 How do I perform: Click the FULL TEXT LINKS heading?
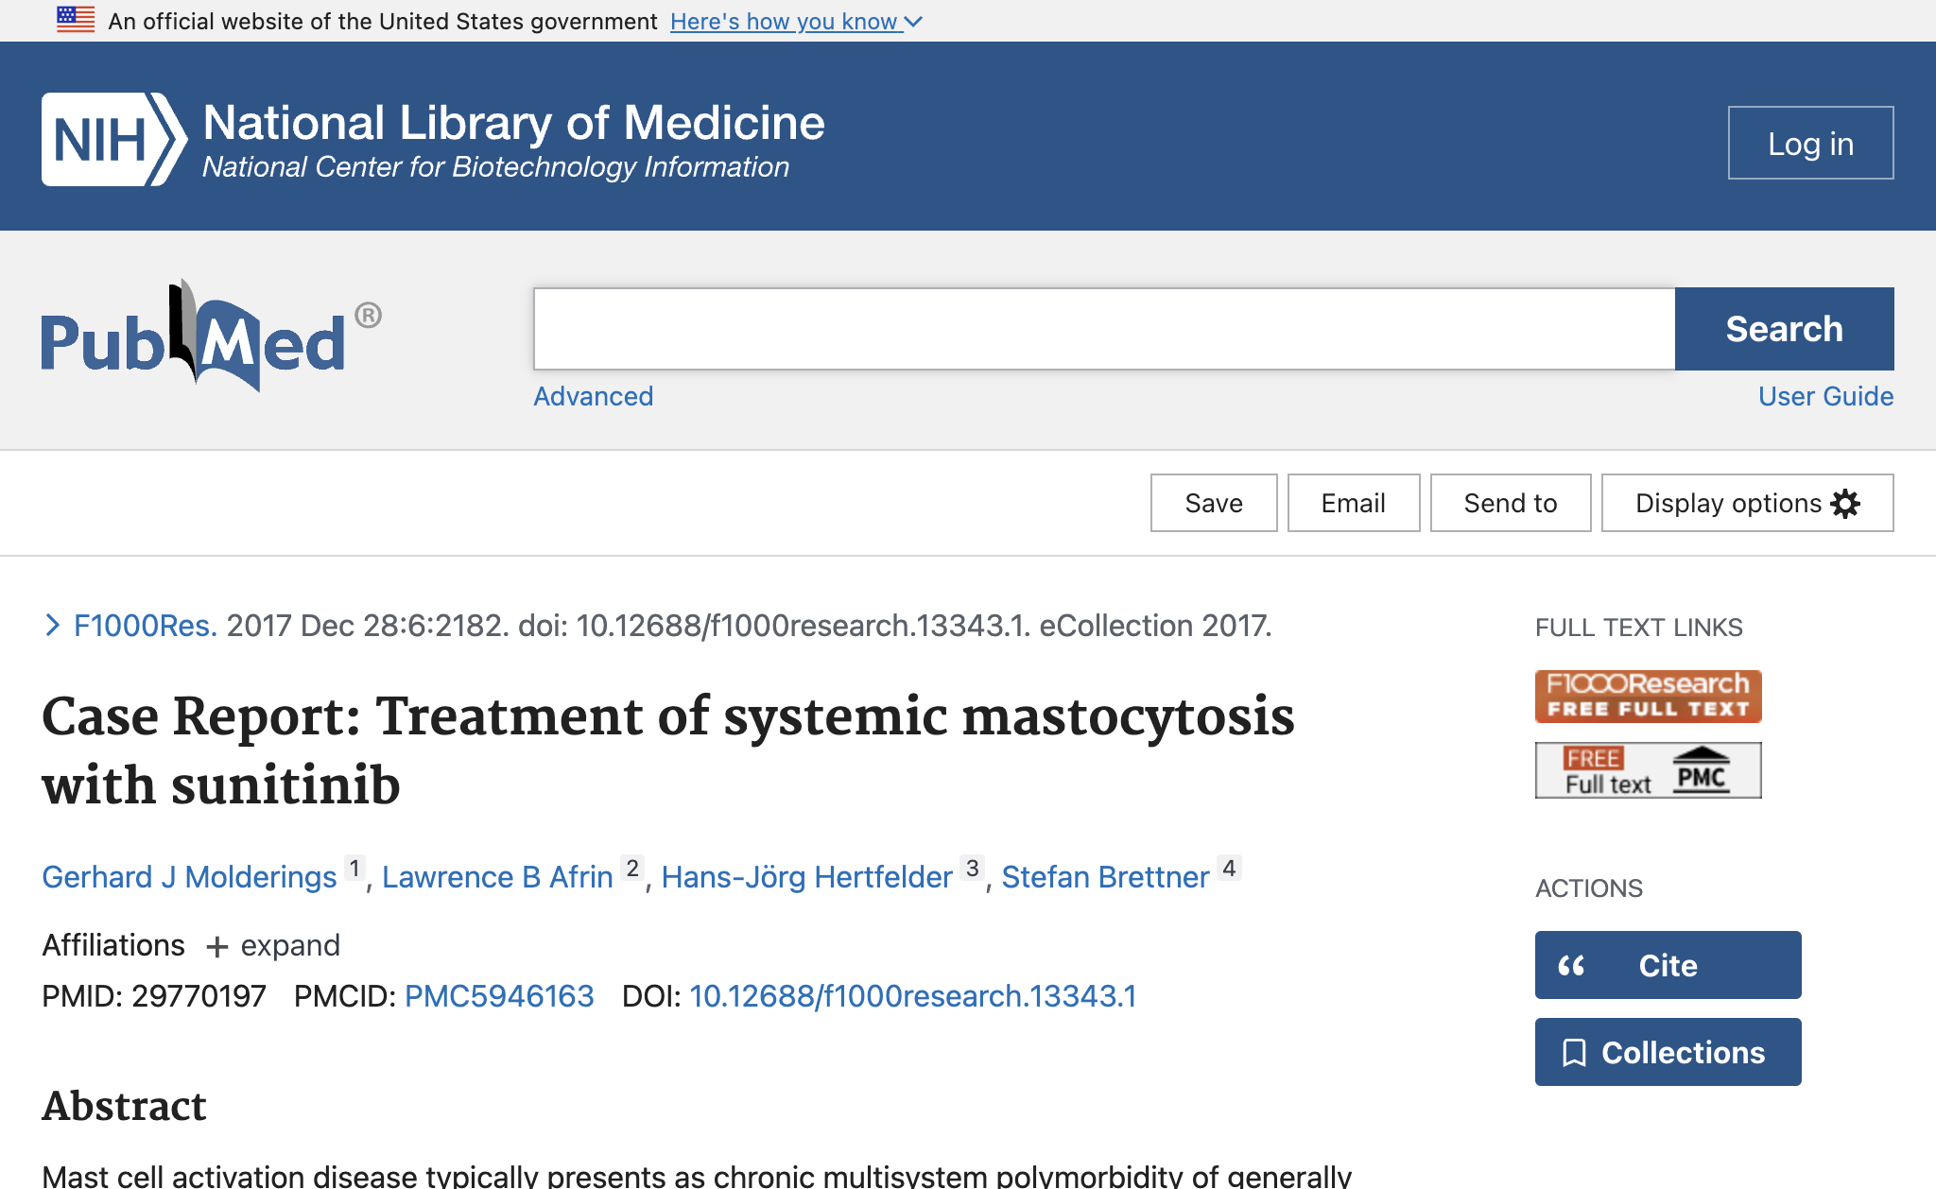tap(1638, 628)
